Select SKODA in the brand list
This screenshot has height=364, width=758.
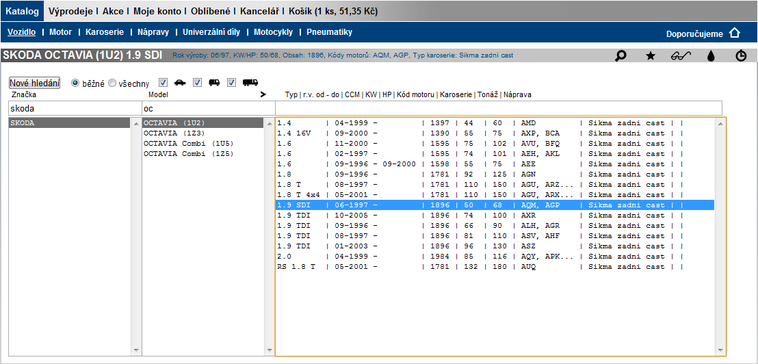pos(70,122)
